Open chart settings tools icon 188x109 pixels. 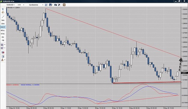59,5
